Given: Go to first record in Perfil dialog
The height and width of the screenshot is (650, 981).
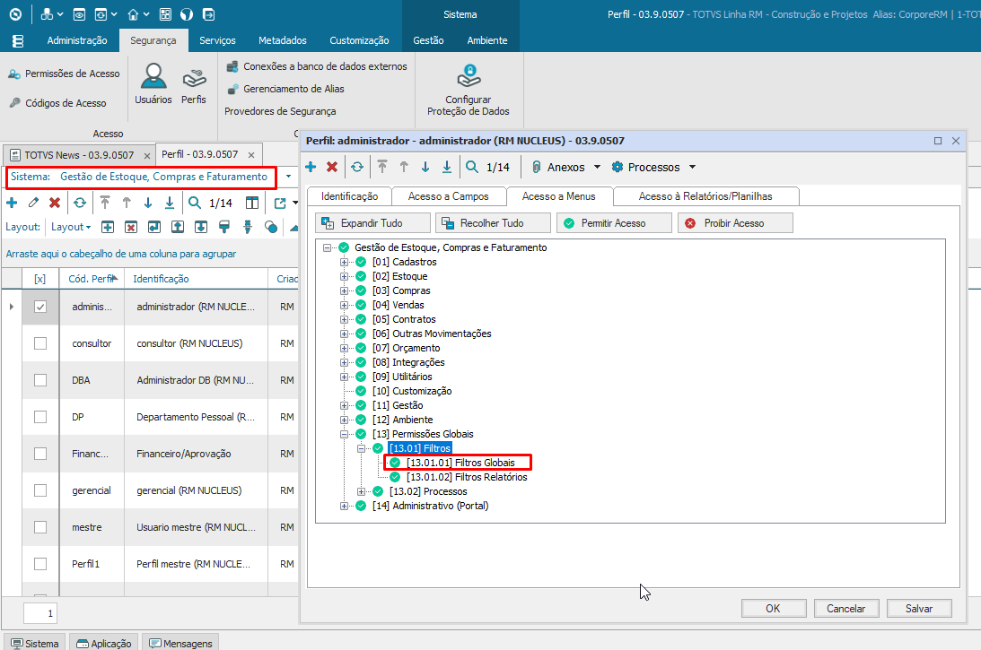Looking at the screenshot, I should click(382, 167).
